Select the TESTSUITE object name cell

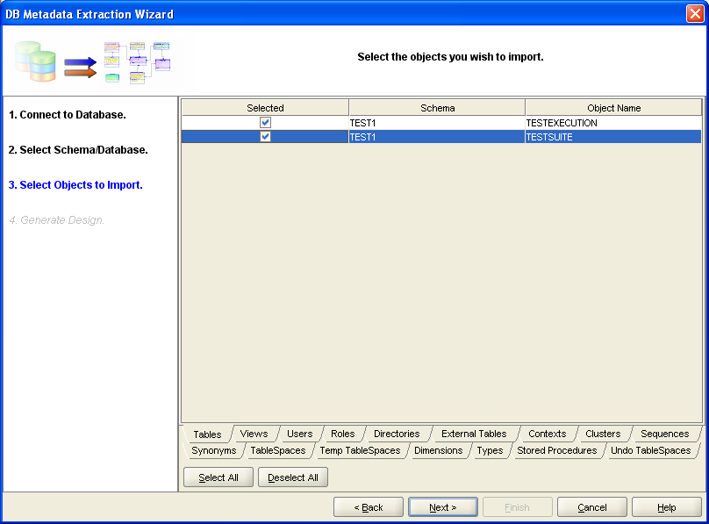point(613,137)
